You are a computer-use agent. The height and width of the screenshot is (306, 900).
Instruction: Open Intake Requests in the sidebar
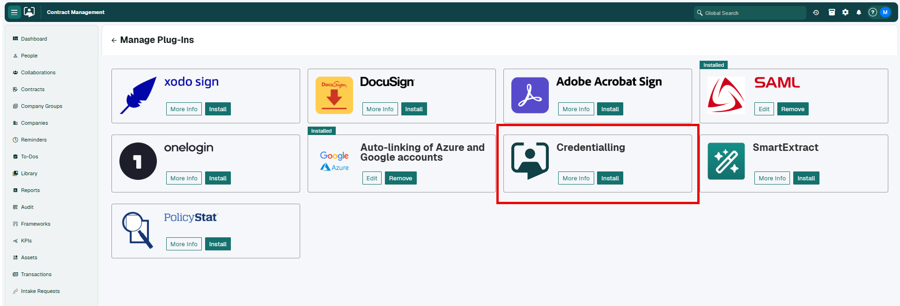(x=40, y=291)
